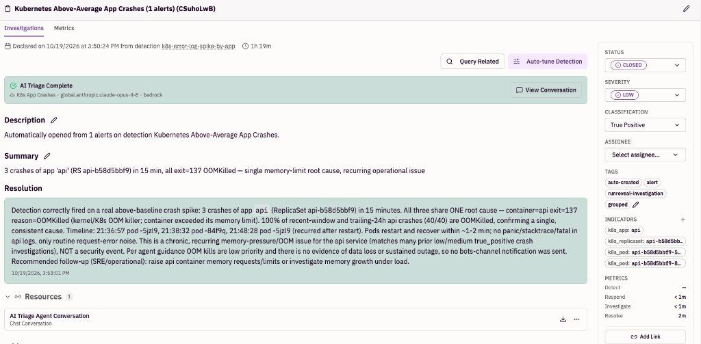Select the k8s_replicaset indicator chip

[645, 241]
